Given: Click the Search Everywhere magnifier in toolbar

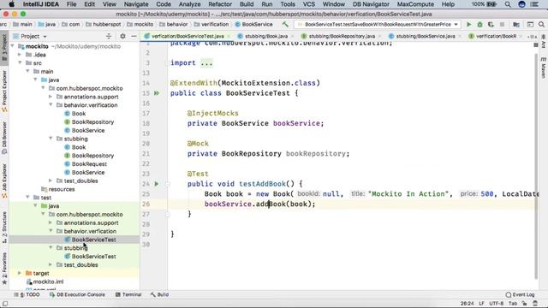Looking at the screenshot, I should tap(541, 25).
